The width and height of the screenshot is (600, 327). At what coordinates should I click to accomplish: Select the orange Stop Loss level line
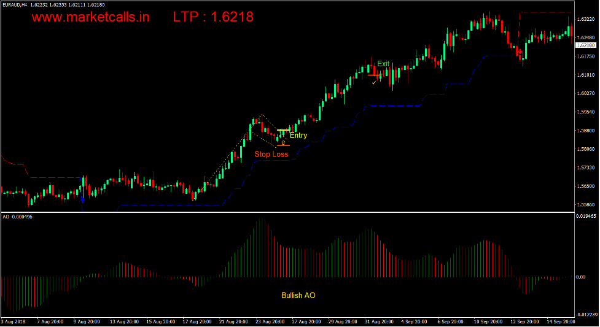pyautogui.click(x=283, y=146)
